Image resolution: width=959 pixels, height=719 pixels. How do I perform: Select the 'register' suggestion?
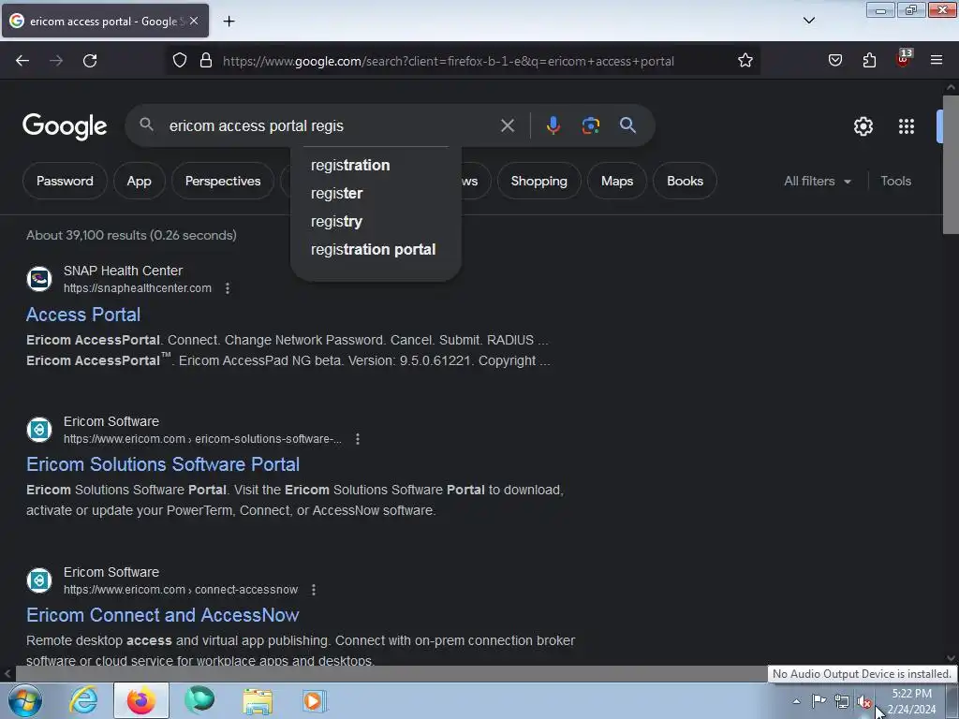click(376, 193)
